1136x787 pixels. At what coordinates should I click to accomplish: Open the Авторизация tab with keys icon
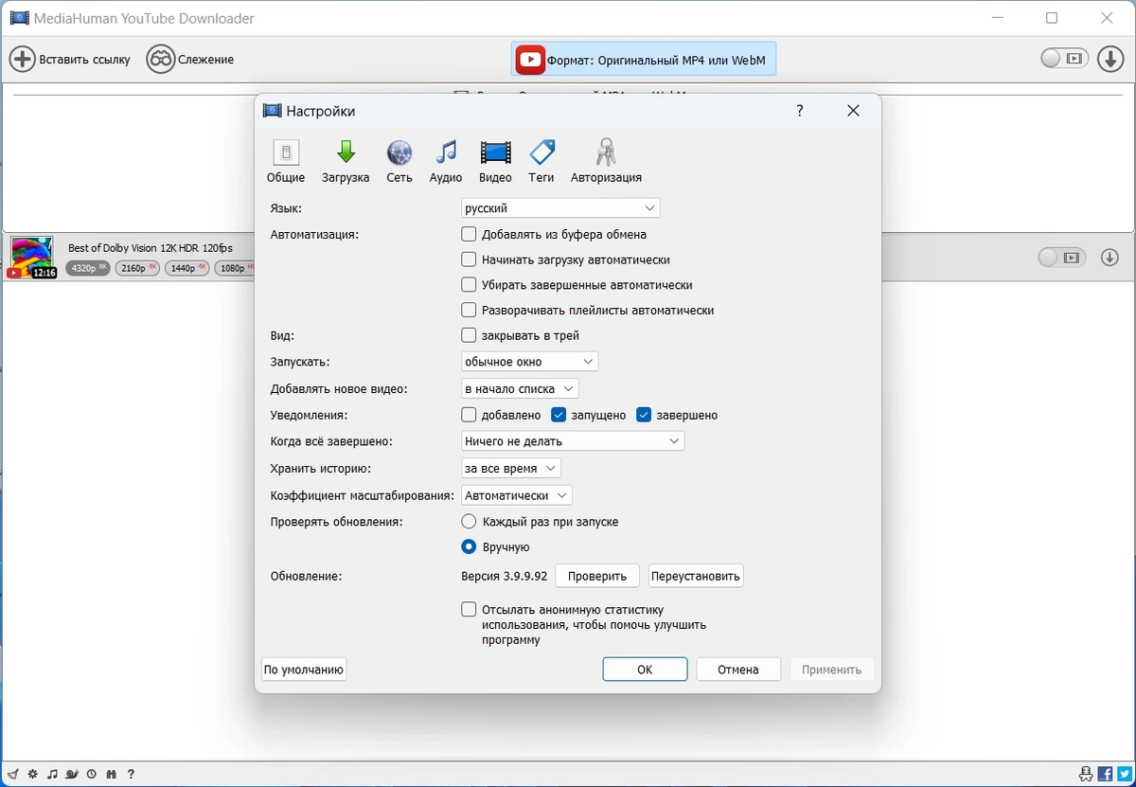point(606,161)
